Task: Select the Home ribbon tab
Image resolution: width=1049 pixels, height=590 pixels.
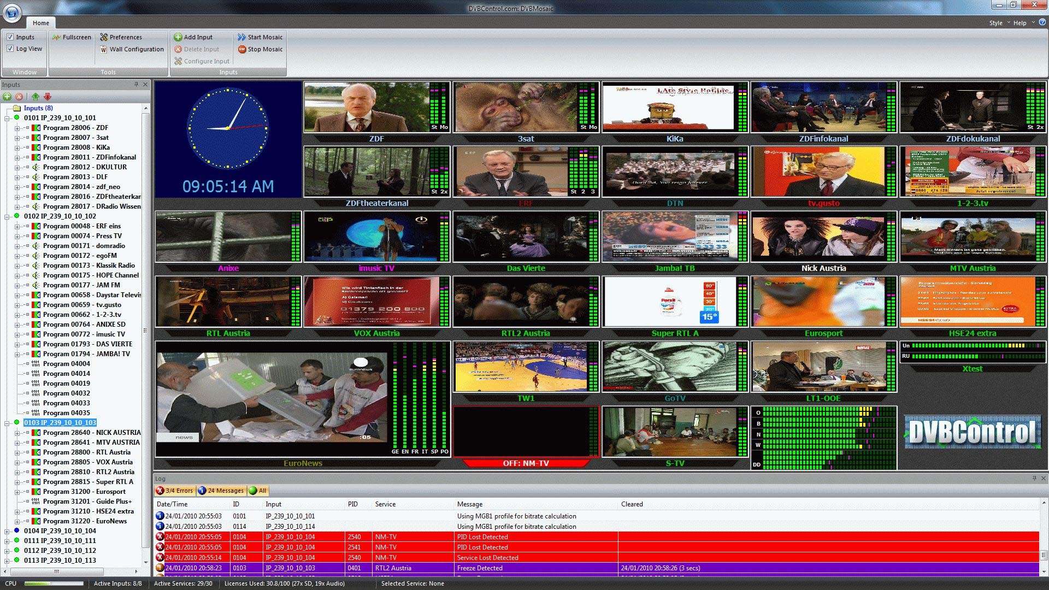Action: pos(40,23)
